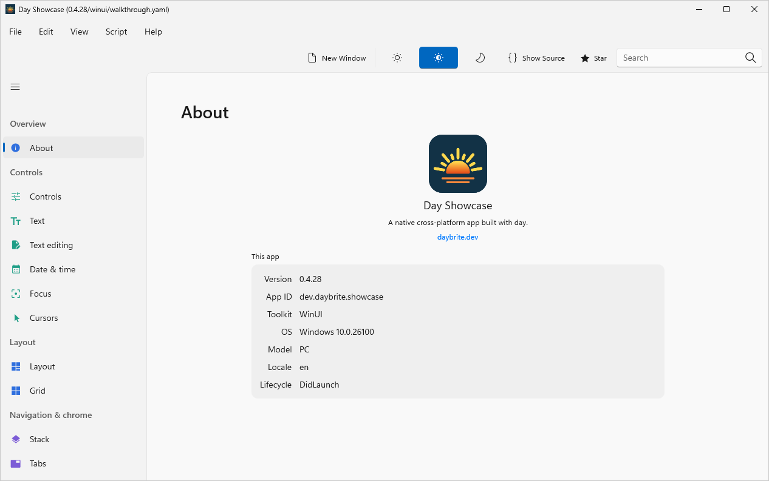Viewport: 769px width, 481px height.
Task: Click the Navigation & chrome section header
Action: (51, 415)
